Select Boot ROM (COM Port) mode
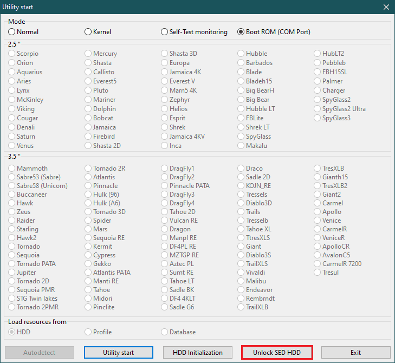 click(x=241, y=32)
